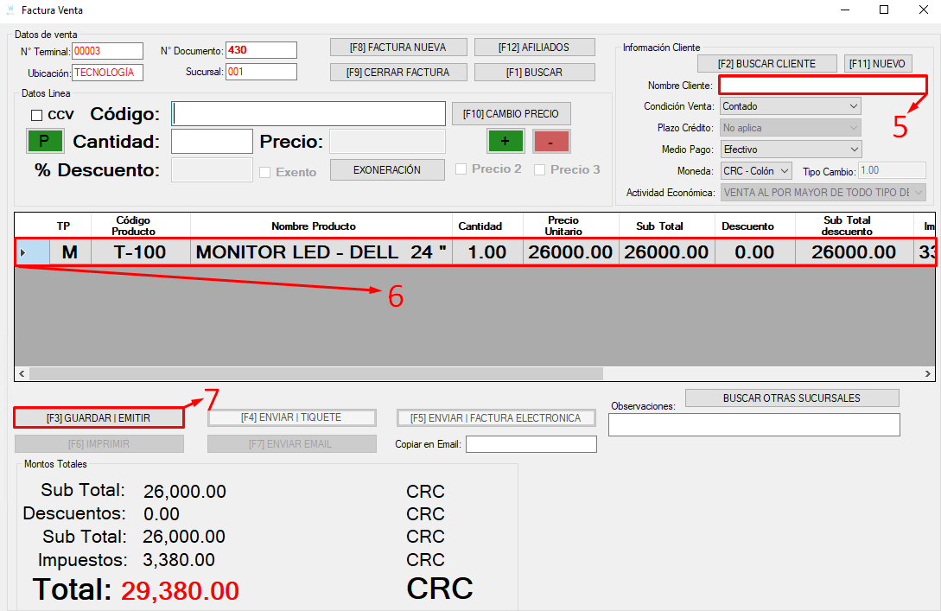This screenshot has height=611, width=941.
Task: Click the Ubicación field TECNOLOGÍA
Action: tap(107, 73)
